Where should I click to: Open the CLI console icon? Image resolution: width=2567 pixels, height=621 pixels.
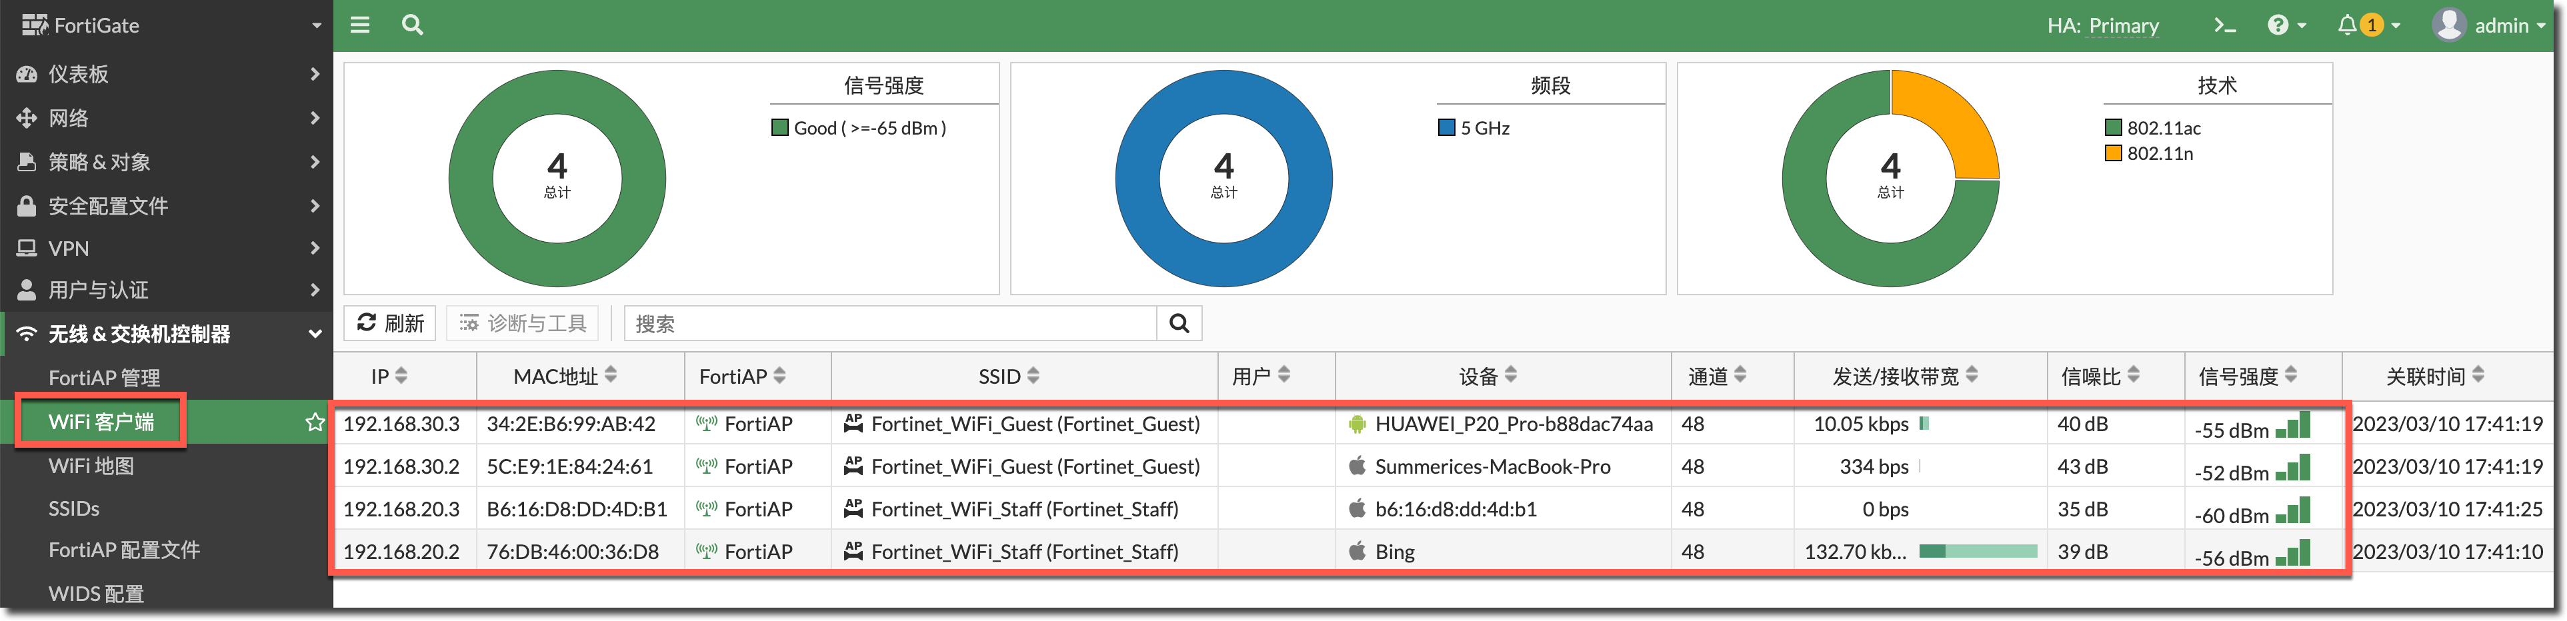2224,25
